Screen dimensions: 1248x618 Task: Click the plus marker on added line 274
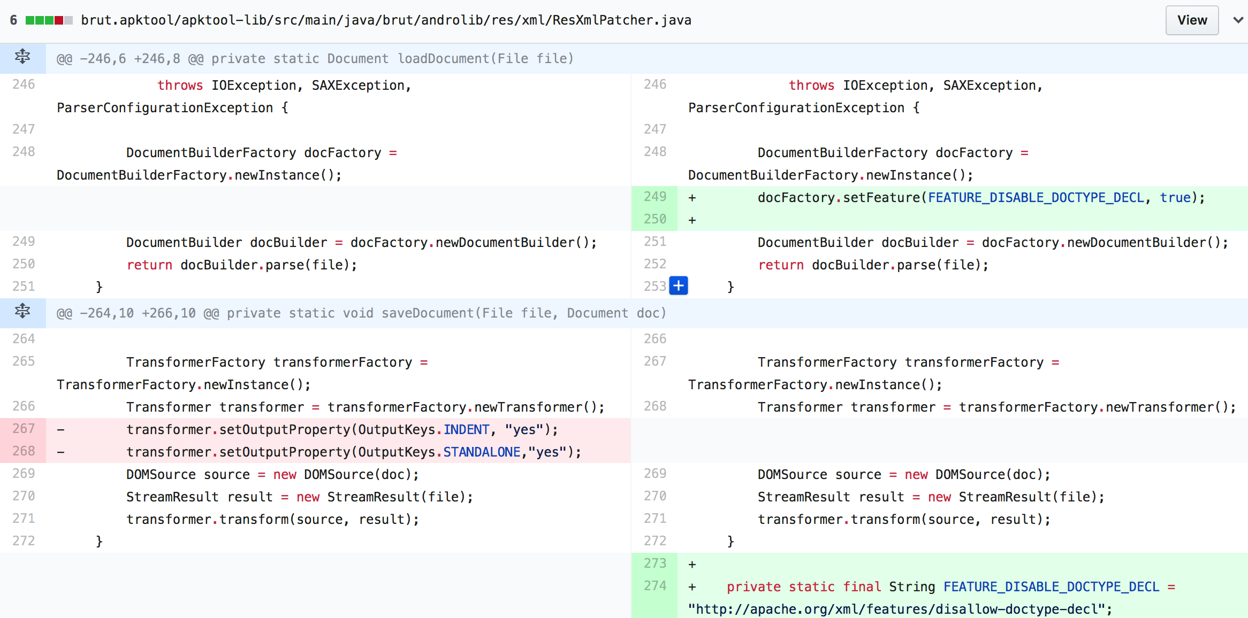tap(692, 587)
